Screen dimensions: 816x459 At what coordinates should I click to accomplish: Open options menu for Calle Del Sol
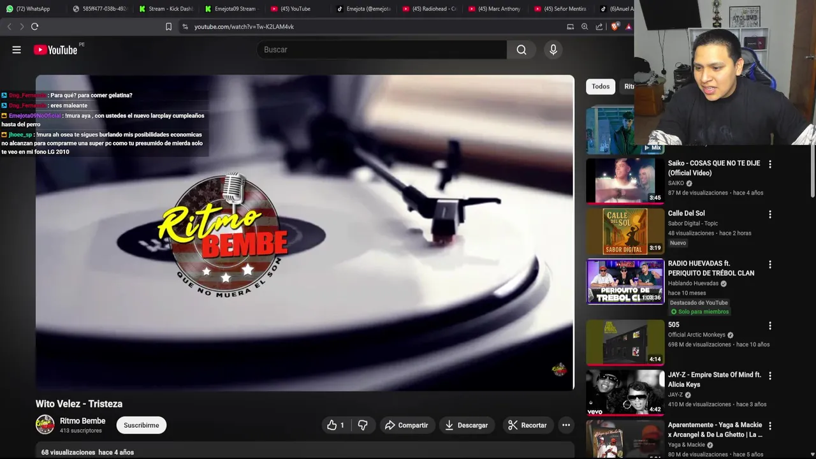tap(769, 215)
